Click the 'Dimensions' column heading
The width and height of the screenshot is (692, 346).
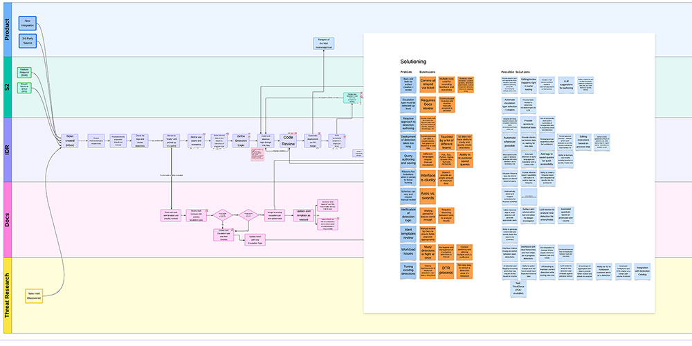point(427,72)
